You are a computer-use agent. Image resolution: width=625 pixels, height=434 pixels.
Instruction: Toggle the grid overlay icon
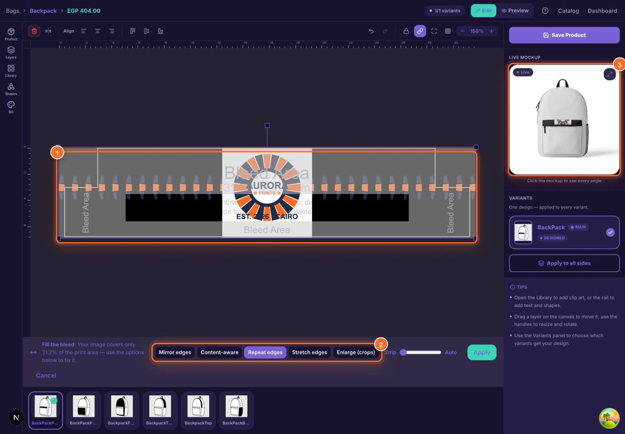coord(448,31)
